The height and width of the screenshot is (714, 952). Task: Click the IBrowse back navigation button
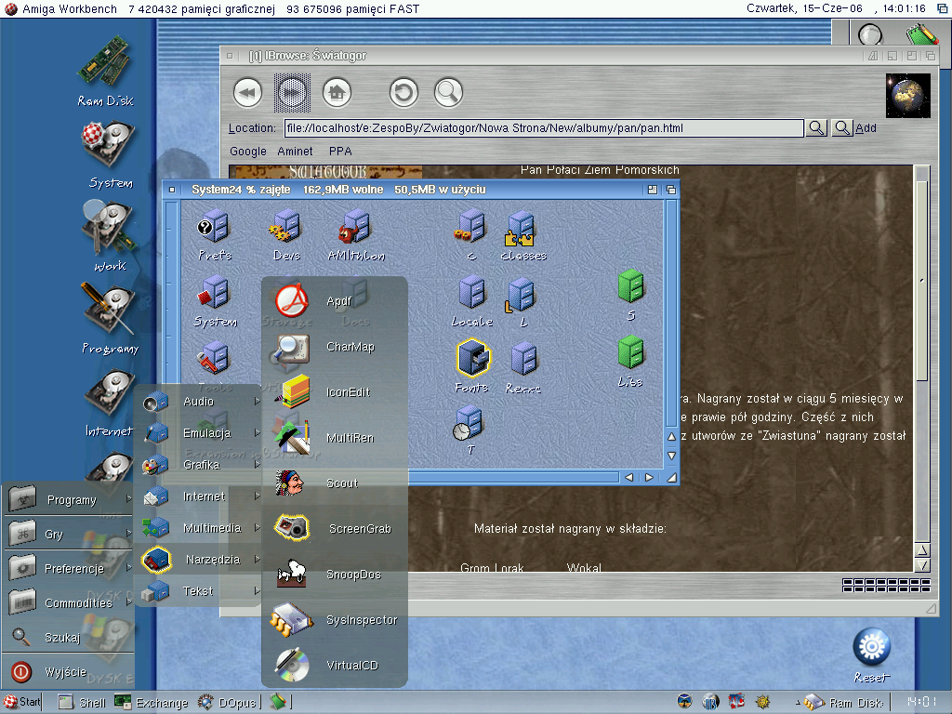pyautogui.click(x=247, y=93)
